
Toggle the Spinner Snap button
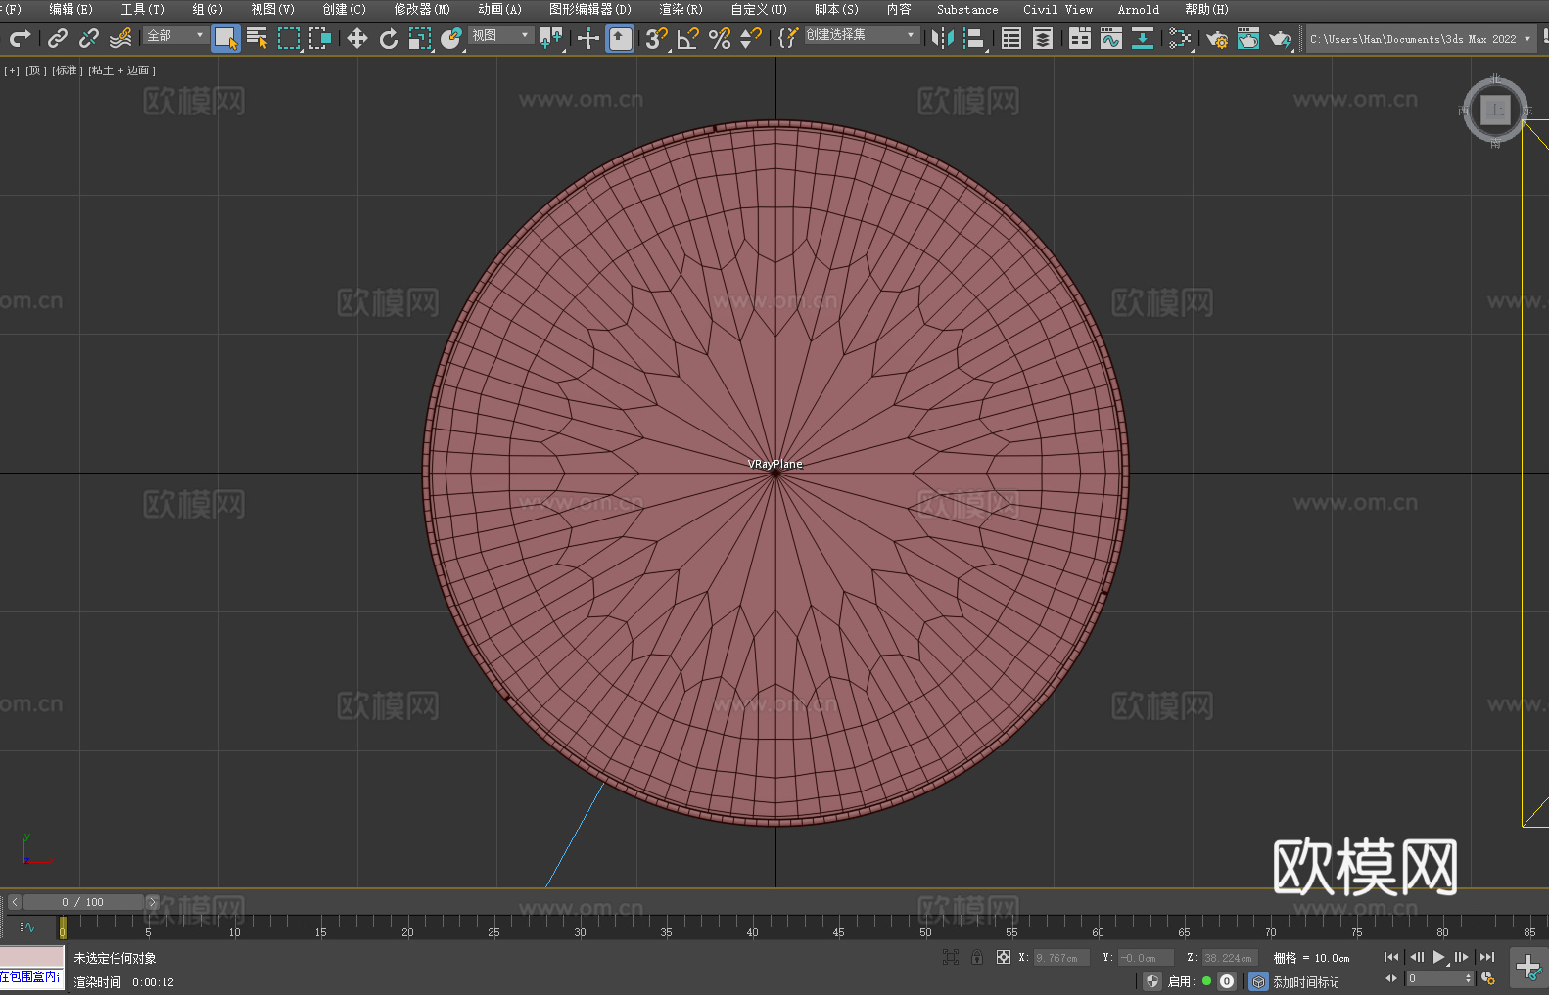tap(751, 38)
